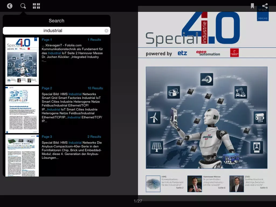The width and height of the screenshot is (276, 207).
Task: Open the Page 3 snippet about Anybus-Compactcom-40er-Serie
Action: pos(72,150)
